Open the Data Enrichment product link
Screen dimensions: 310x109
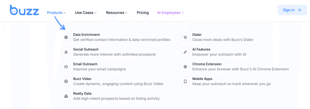point(86,35)
